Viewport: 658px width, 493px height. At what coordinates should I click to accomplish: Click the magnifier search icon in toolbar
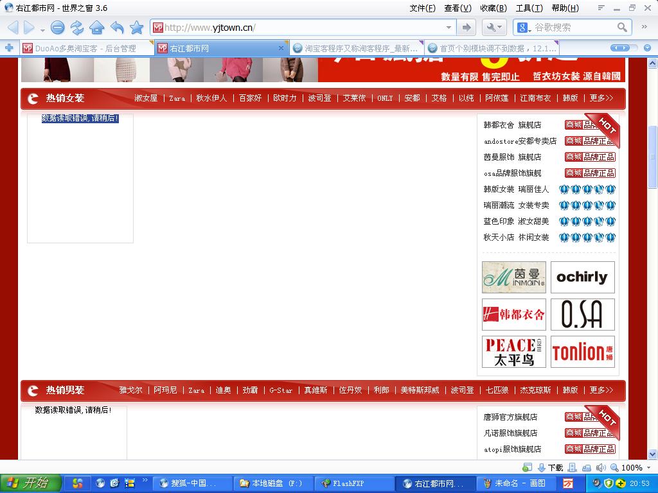622,28
